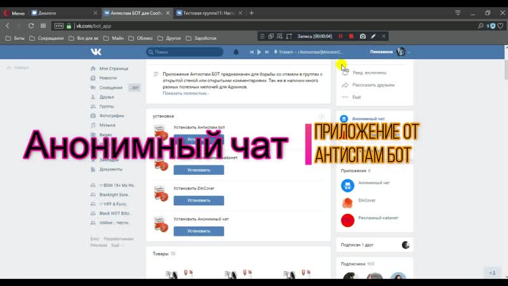
Task: Click Показать полностью link
Action: [185, 93]
